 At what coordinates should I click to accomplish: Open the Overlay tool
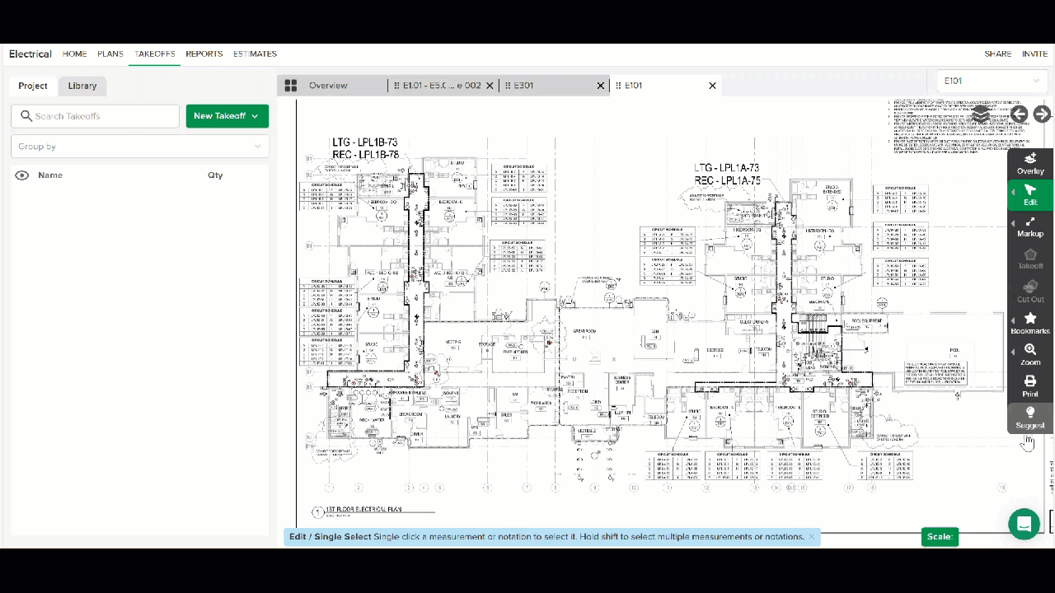tap(1030, 163)
